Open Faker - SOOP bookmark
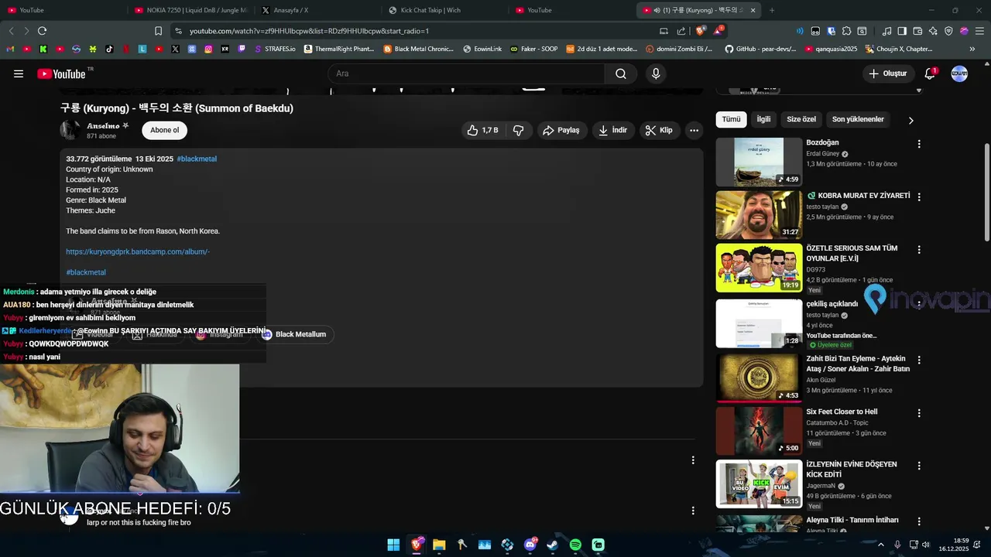This screenshot has width=991, height=557. tap(533, 49)
